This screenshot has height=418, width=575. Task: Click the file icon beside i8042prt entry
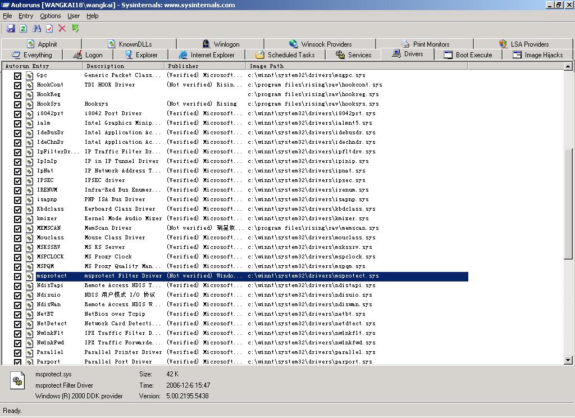29,113
